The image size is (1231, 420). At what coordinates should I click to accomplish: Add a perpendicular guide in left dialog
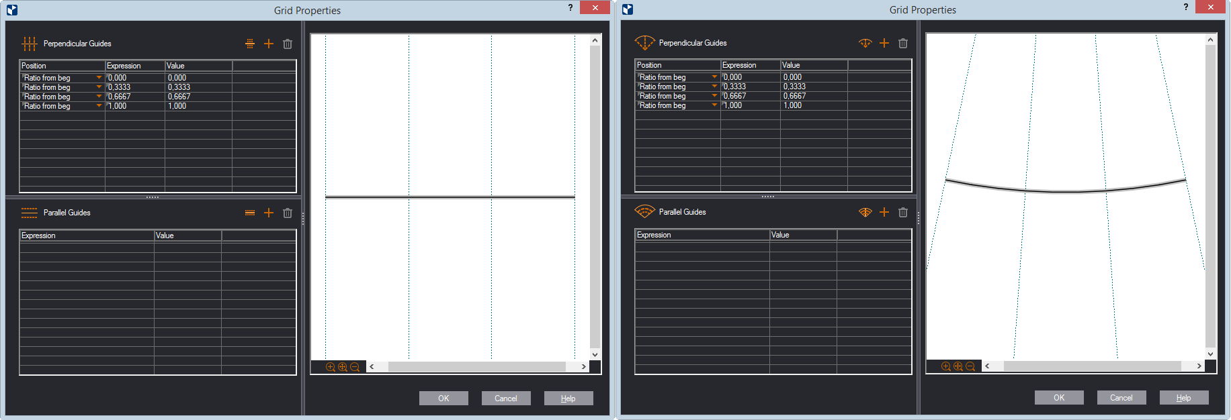(269, 44)
